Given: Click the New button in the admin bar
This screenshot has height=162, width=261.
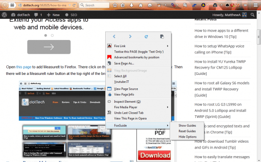Looking at the screenshot, I should (x=53, y=15).
